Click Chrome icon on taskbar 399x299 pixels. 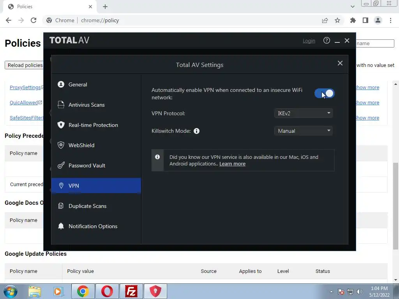tap(83, 291)
